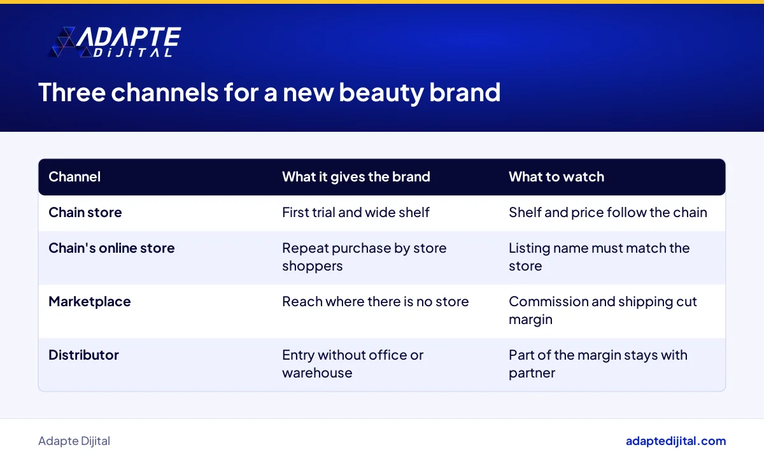Select 'Entry without office or warehouse' cell
Viewport: 764px width, 473px height.
[x=353, y=364]
